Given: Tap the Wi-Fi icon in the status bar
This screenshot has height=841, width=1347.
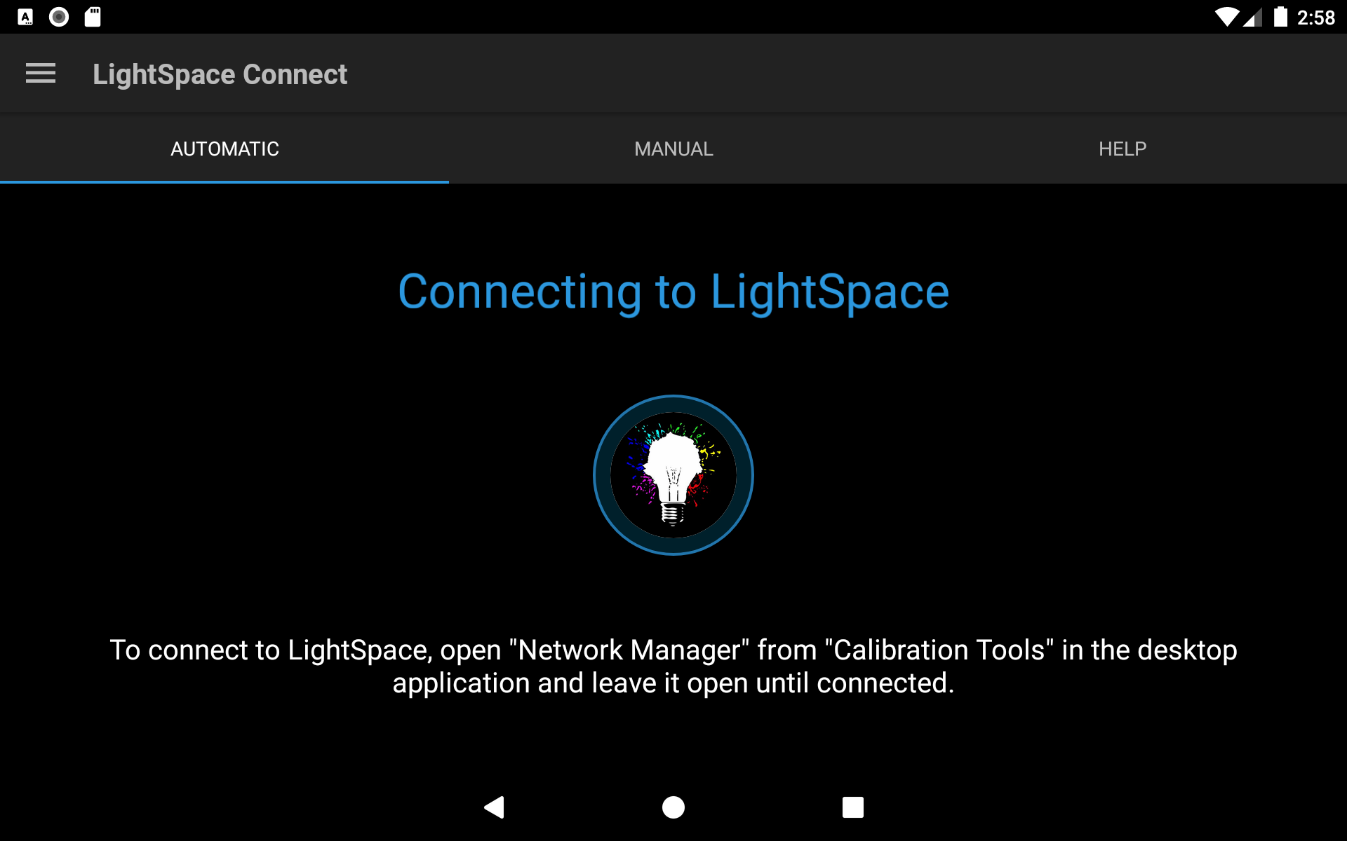Looking at the screenshot, I should pyautogui.click(x=1227, y=16).
